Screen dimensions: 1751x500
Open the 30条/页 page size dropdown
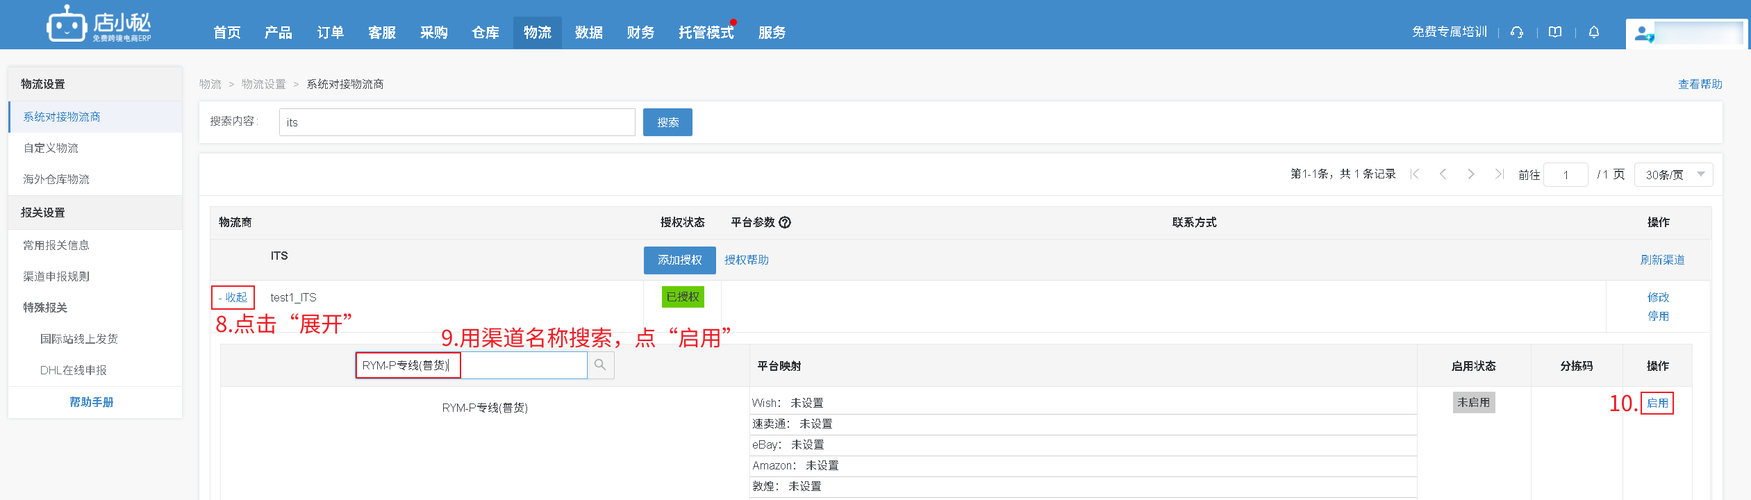pyautogui.click(x=1673, y=175)
